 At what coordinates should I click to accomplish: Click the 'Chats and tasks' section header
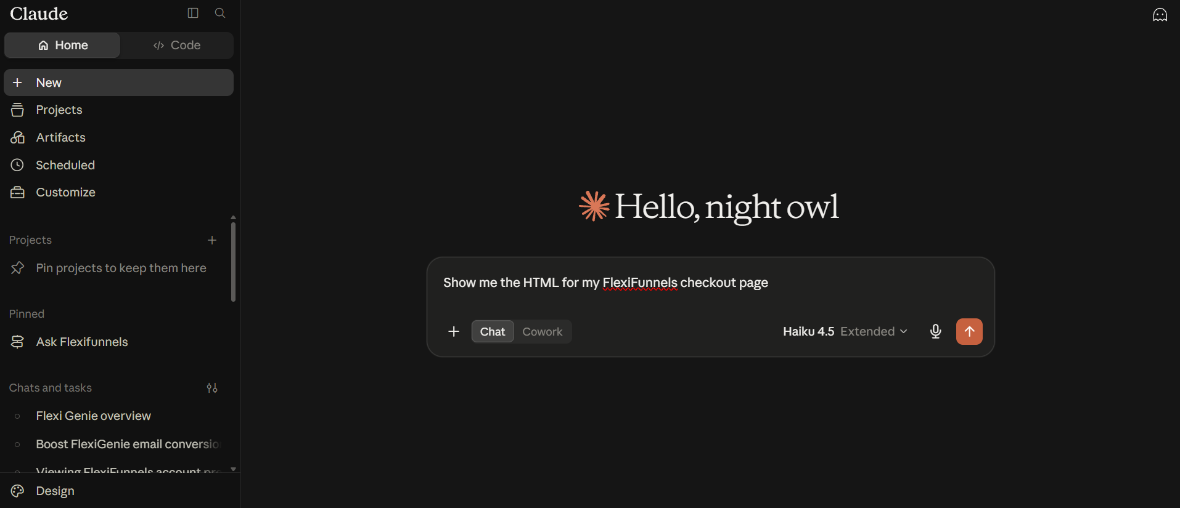tap(51, 388)
